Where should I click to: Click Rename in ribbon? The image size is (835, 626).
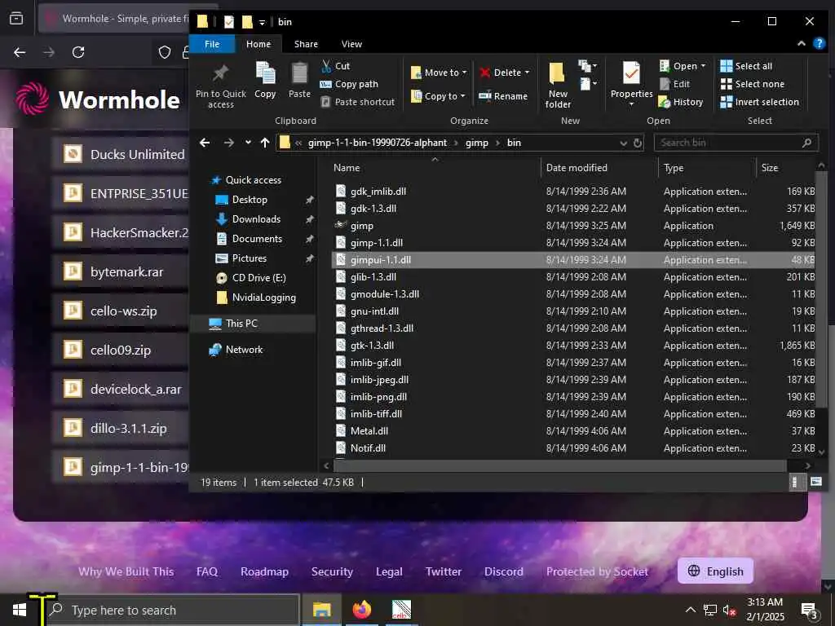click(x=503, y=96)
